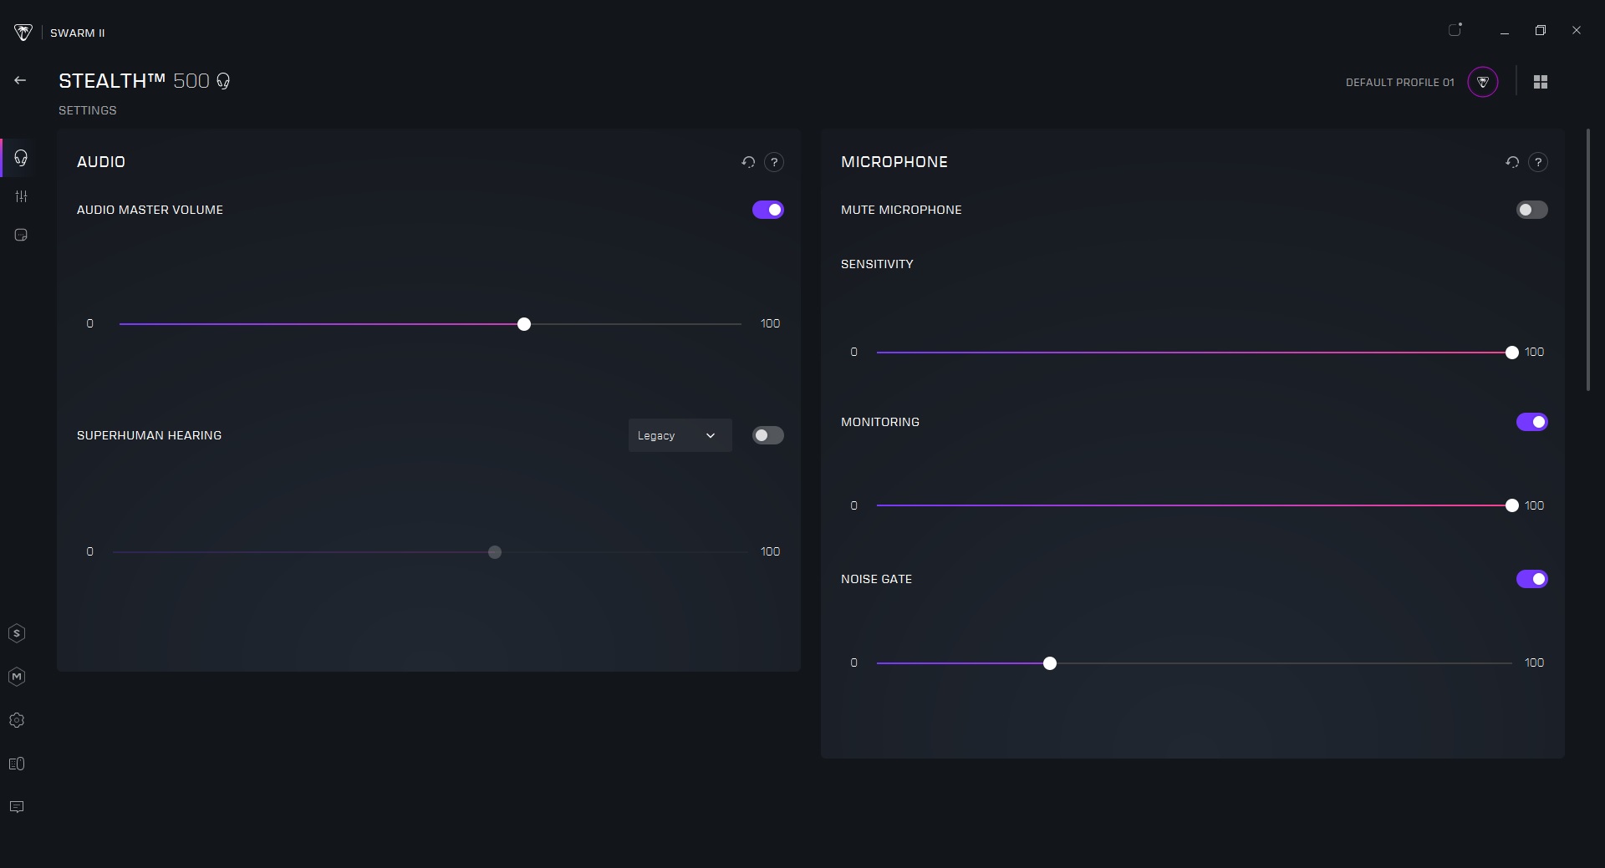
Task: Click the back arrow icon
Action: click(20, 80)
